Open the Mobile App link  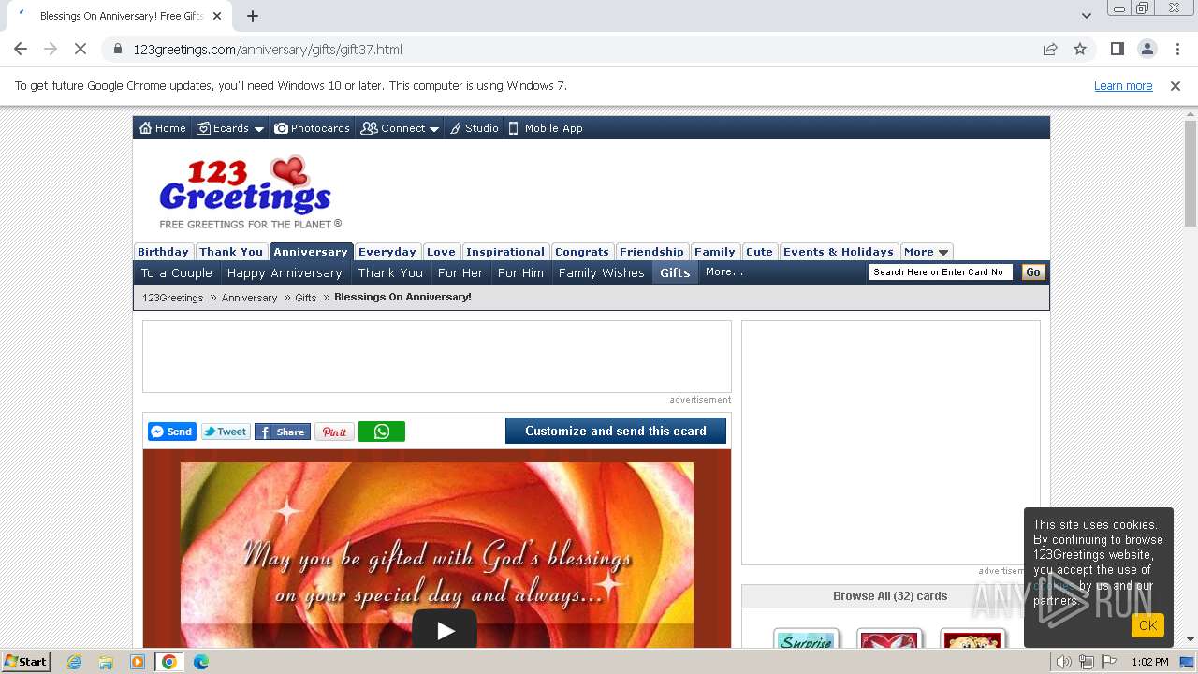[x=546, y=128]
